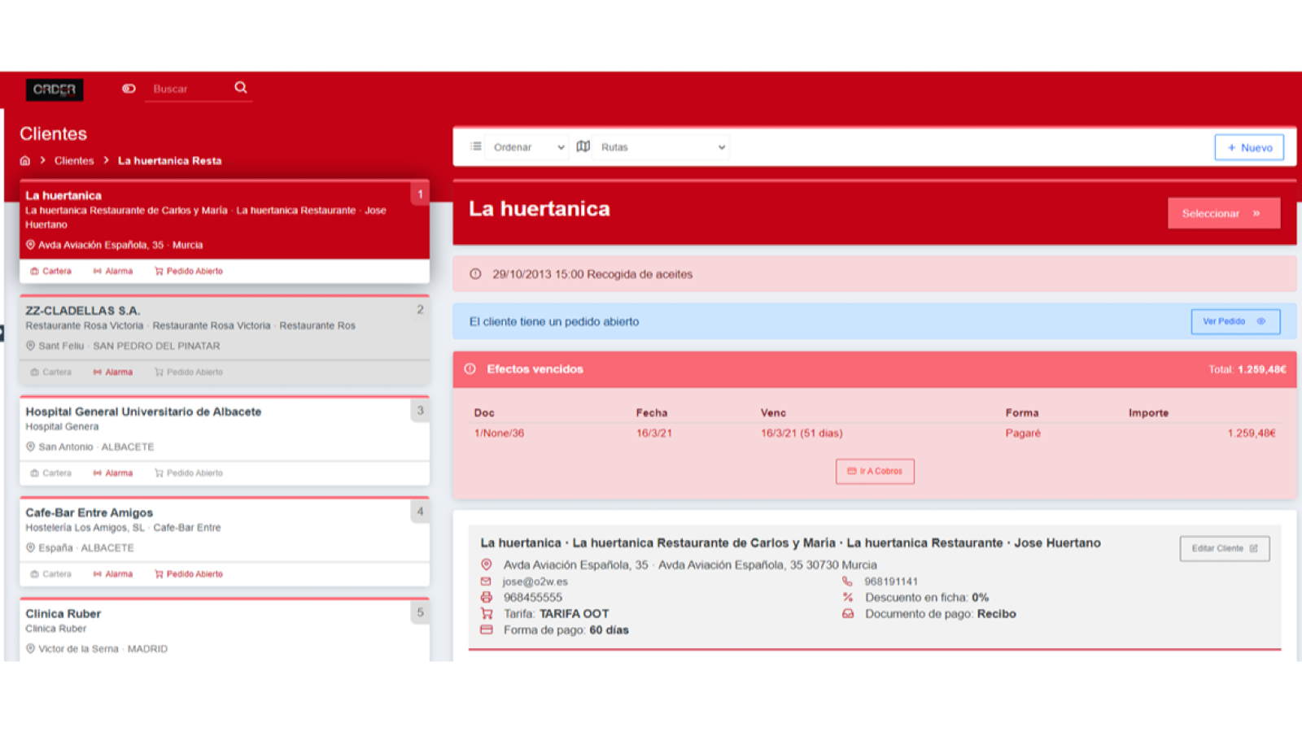
Task: Click the map icon beside Rutas
Action: point(583,147)
